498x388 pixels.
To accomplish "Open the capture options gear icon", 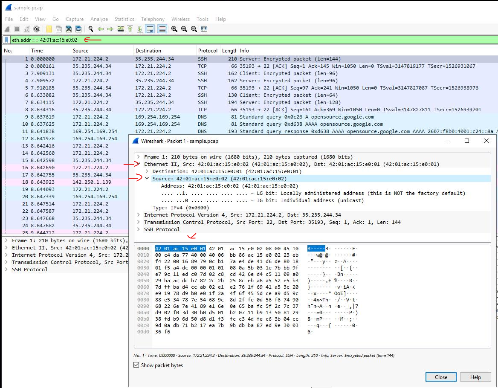I will pyautogui.click(x=37, y=29).
